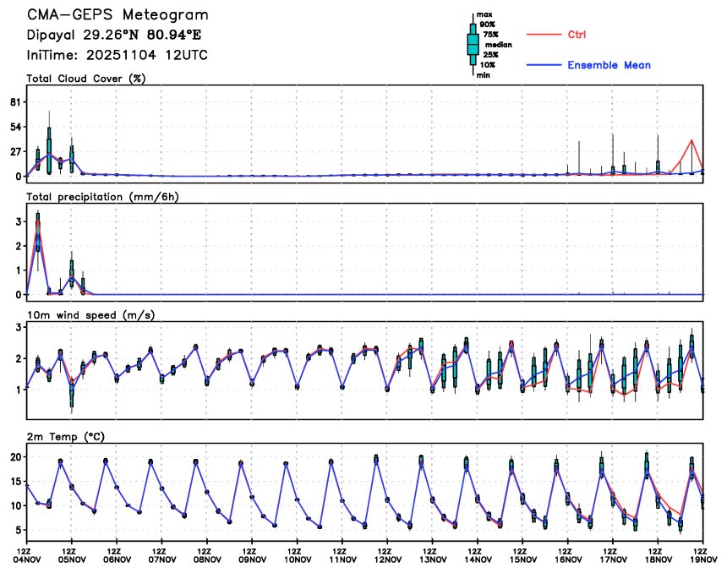Select the Total precipitation panel title

pyautogui.click(x=96, y=196)
